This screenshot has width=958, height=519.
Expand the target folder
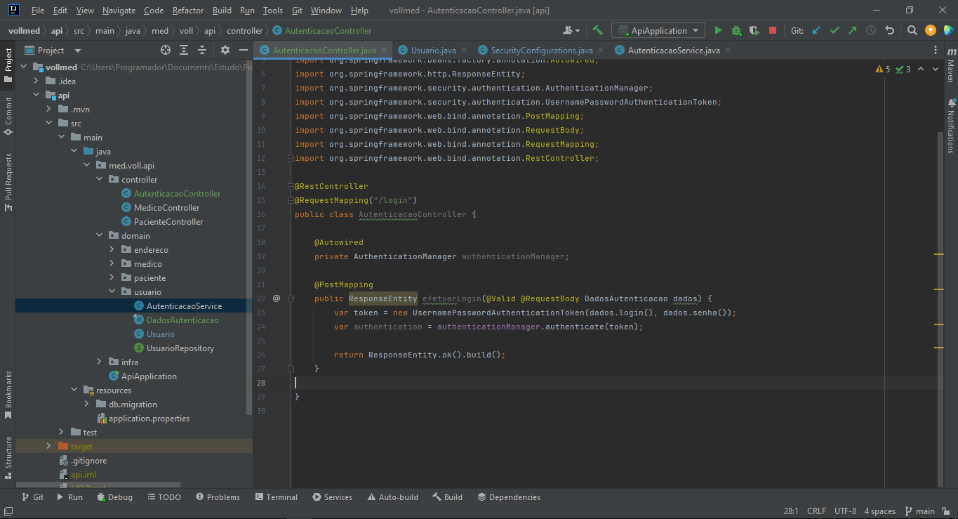pos(48,447)
